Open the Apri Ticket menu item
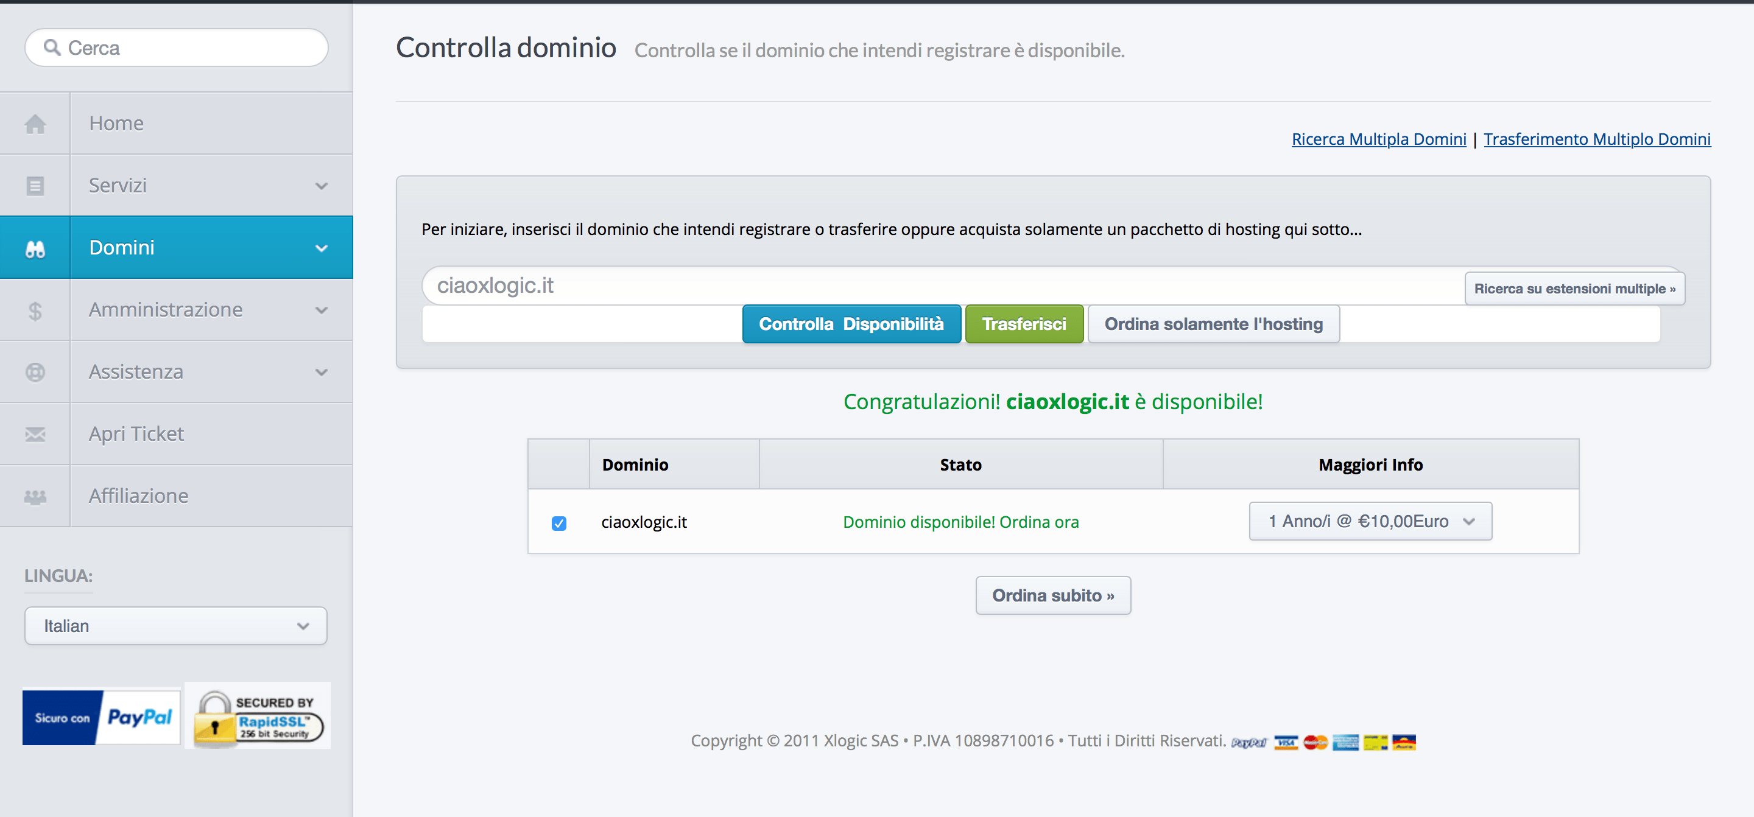The height and width of the screenshot is (817, 1754). pyautogui.click(x=136, y=433)
